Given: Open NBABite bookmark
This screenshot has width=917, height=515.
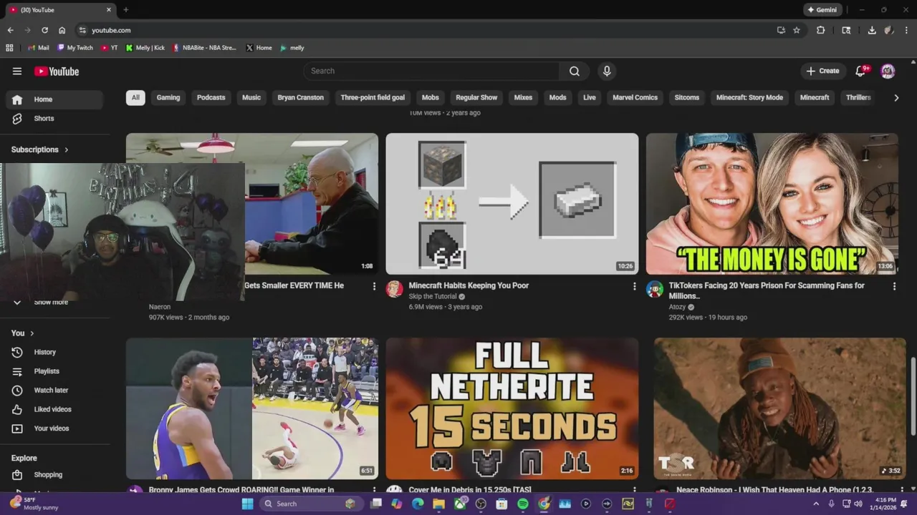Looking at the screenshot, I should tap(205, 48).
